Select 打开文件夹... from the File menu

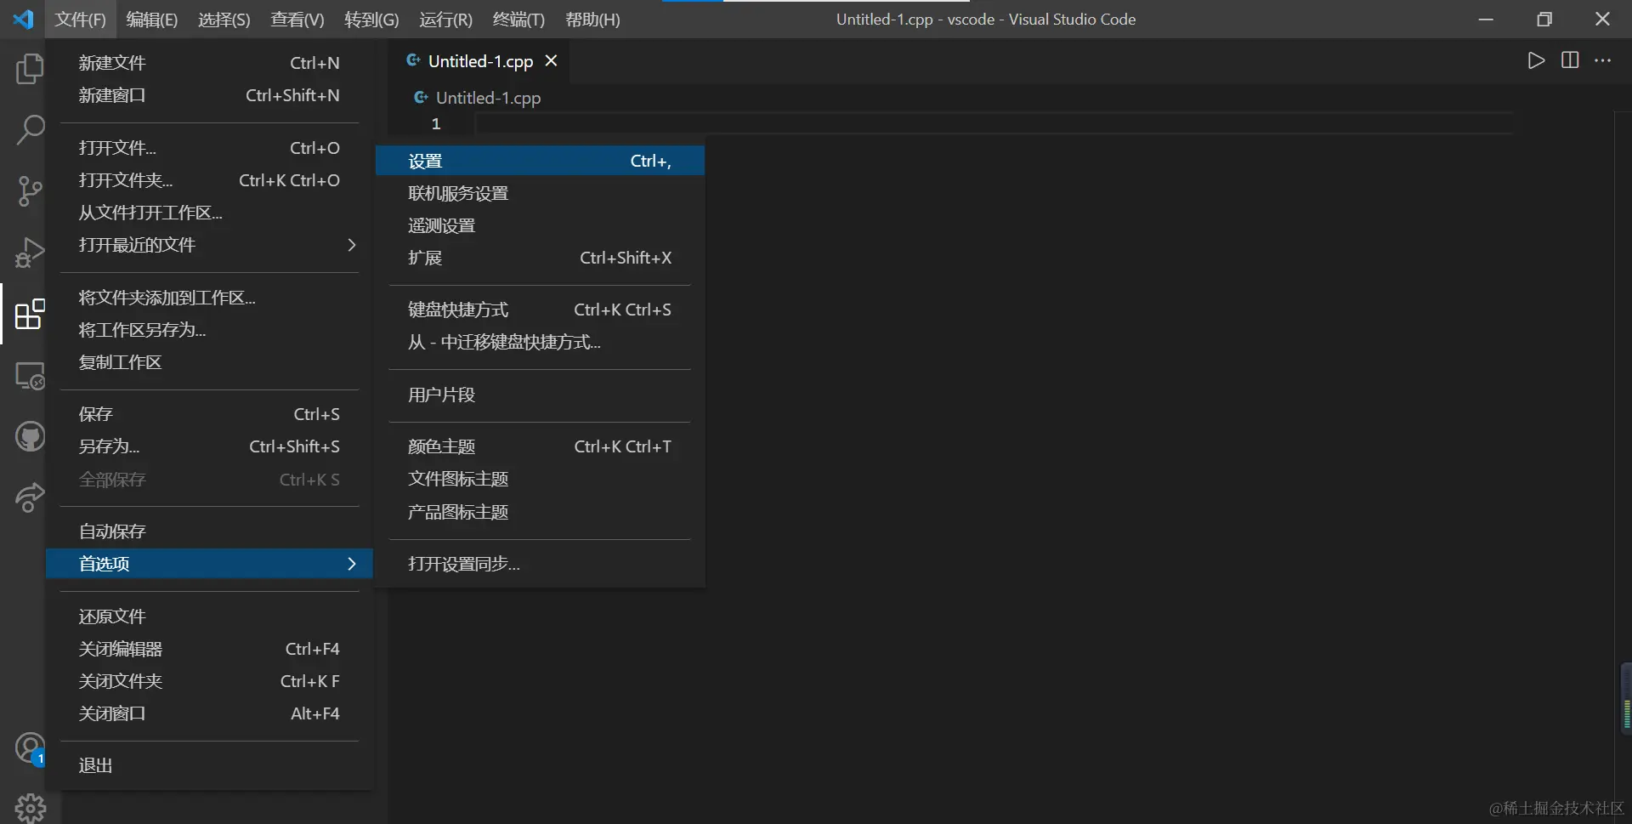click(x=210, y=180)
